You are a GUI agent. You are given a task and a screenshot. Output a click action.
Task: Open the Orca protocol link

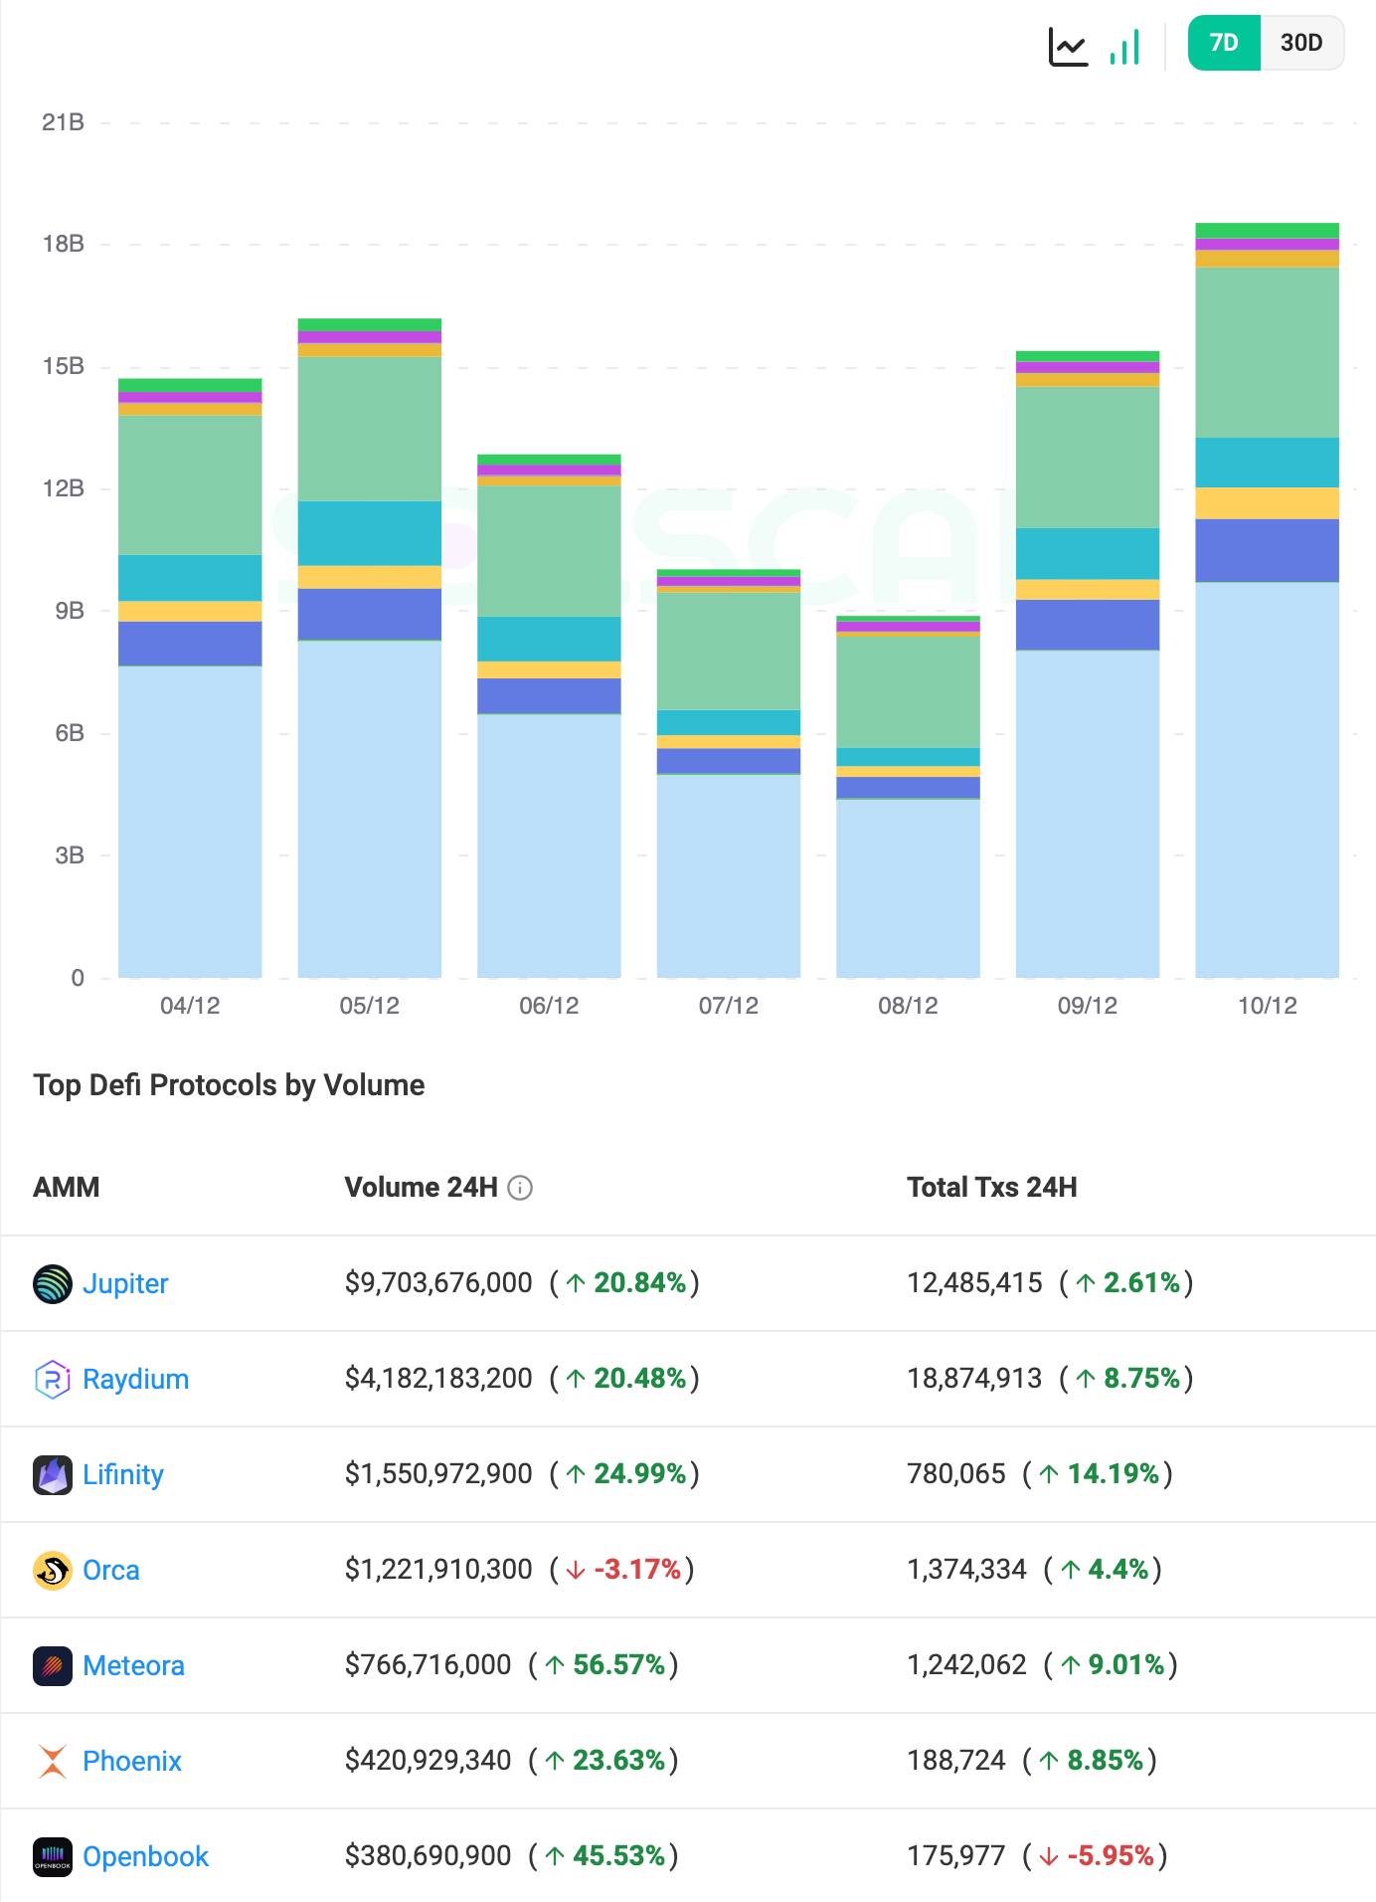coord(111,1570)
